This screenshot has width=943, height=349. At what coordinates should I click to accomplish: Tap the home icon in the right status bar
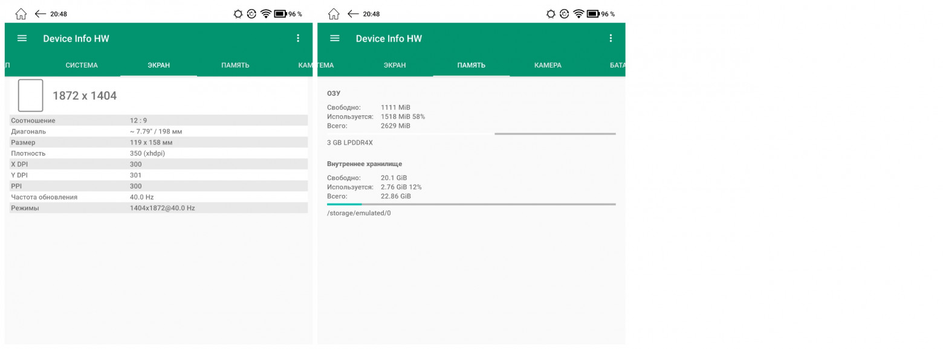334,14
